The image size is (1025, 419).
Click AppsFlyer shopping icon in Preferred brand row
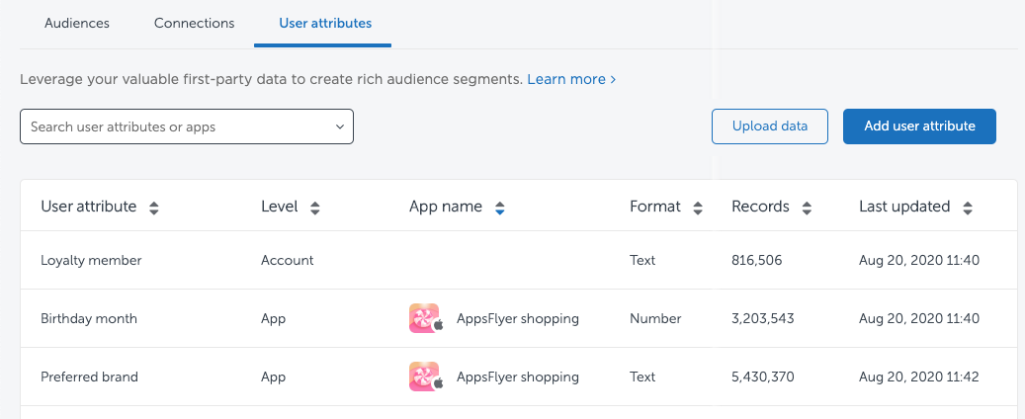pos(425,377)
